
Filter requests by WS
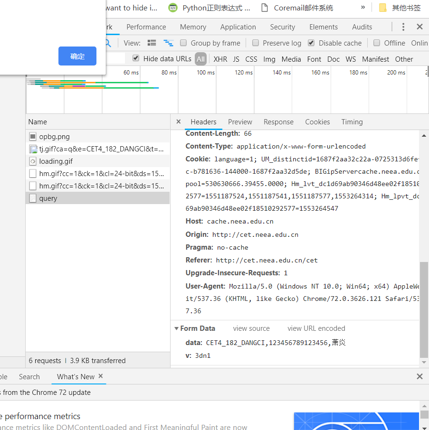click(351, 59)
